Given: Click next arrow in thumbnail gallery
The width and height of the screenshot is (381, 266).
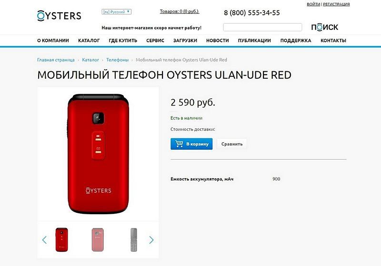Looking at the screenshot, I should click(151, 240).
